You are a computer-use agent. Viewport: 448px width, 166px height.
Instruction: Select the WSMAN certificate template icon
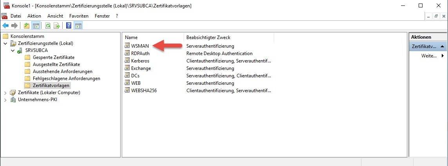point(127,46)
